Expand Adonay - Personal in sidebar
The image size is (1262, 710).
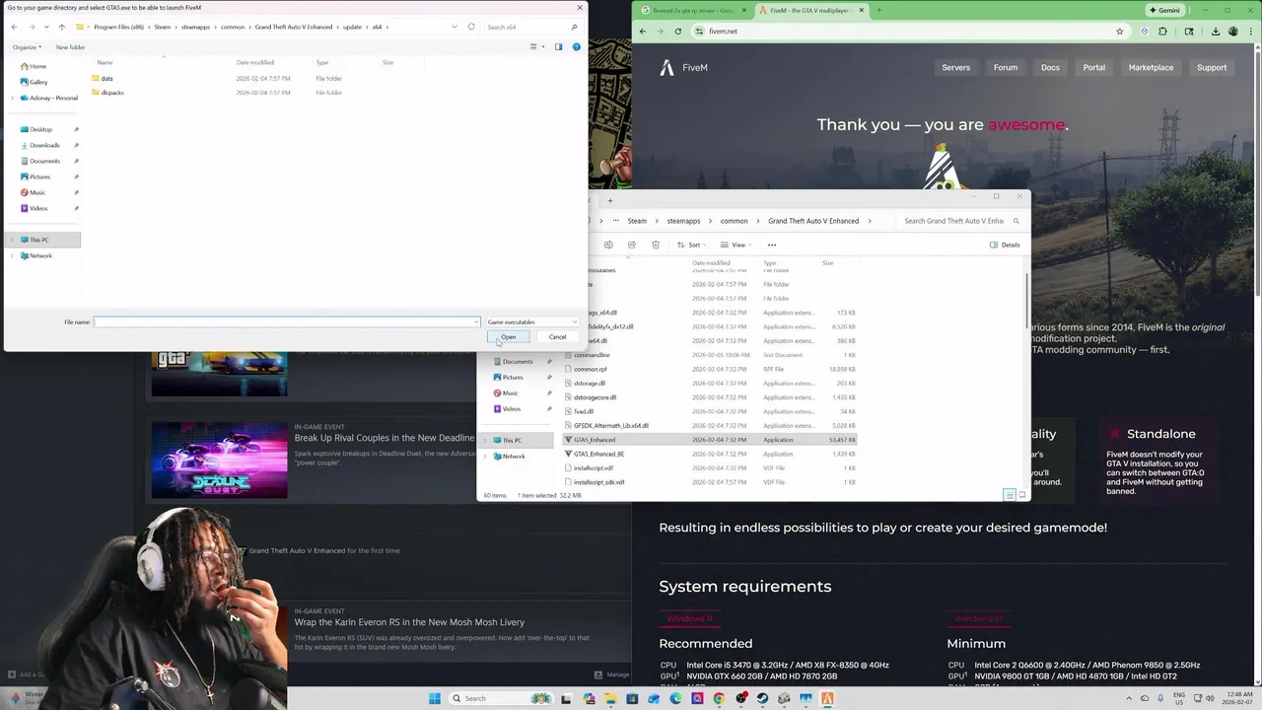click(12, 98)
